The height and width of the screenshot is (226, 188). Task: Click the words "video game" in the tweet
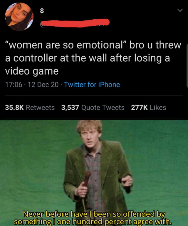click(x=32, y=71)
